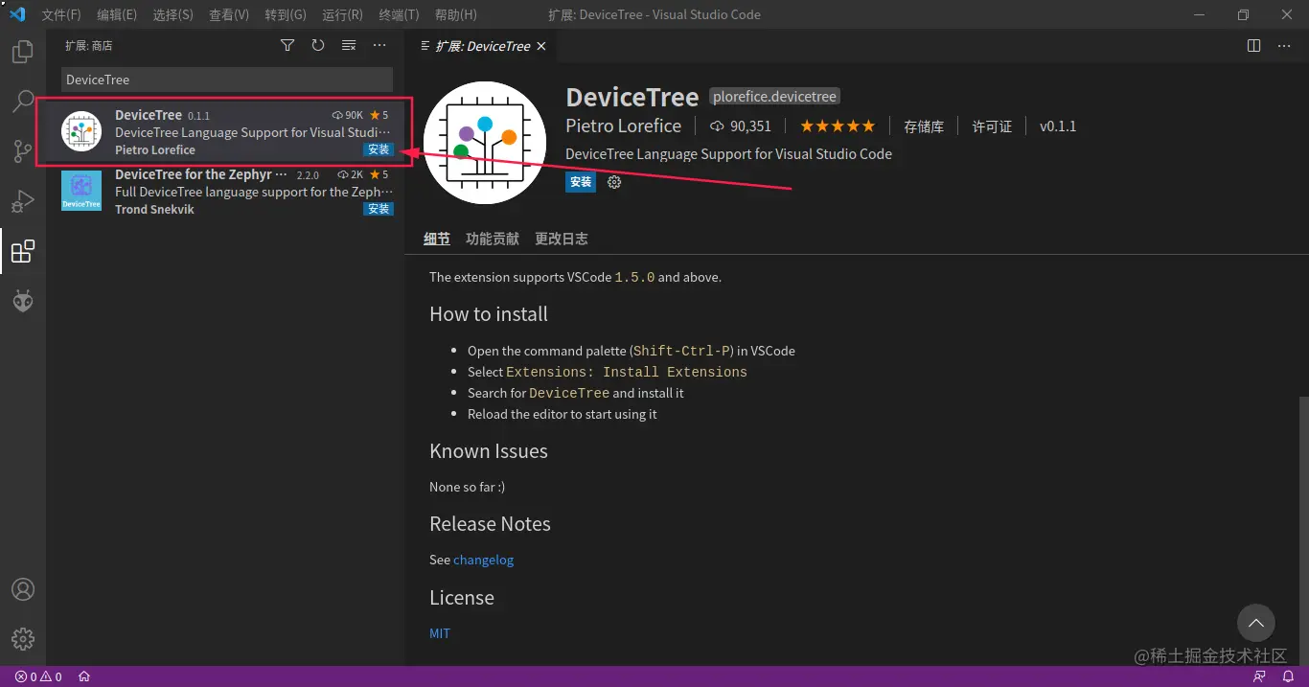Click the filter extensions funnel icon
Viewport: 1309px width, 687px height.
(x=287, y=45)
